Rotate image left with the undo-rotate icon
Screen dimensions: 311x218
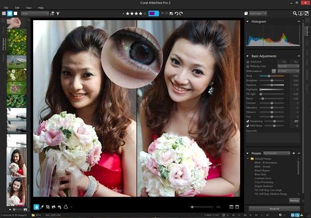point(175,13)
